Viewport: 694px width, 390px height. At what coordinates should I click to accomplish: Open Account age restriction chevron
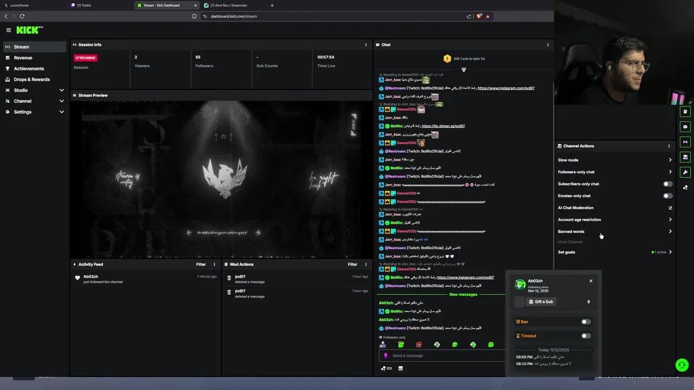pos(670,220)
